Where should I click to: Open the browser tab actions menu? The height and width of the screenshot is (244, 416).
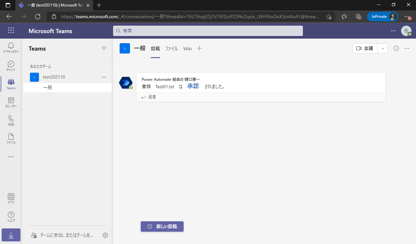8,5
